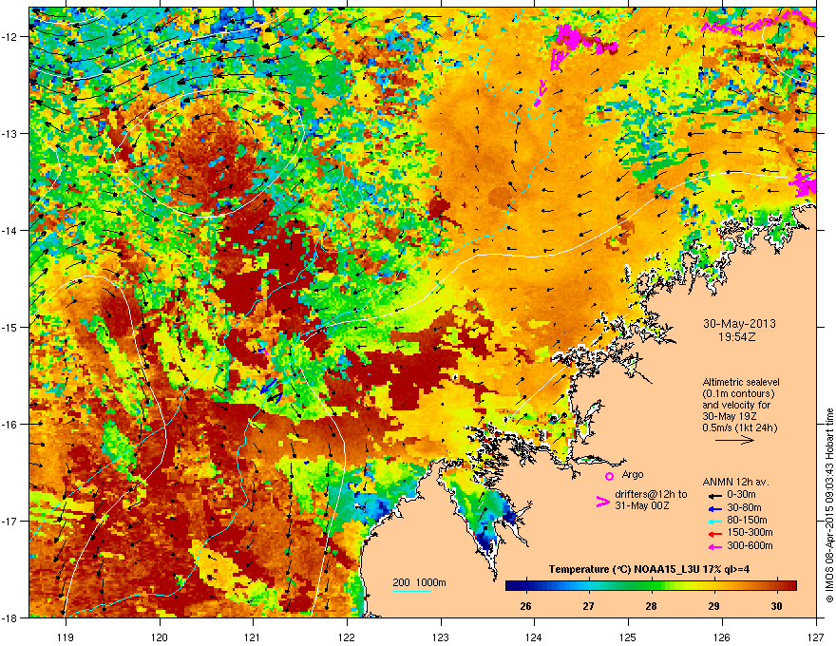
Task: Click the '31-May 00Z' legend text
Action: (641, 505)
